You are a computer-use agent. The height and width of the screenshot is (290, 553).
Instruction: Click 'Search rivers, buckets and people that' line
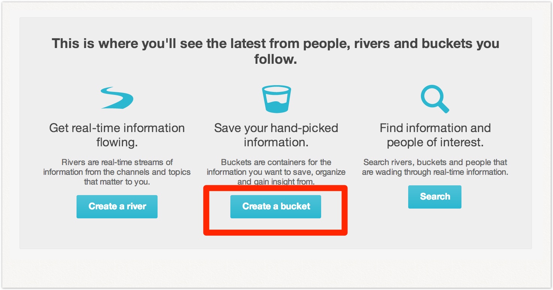(435, 162)
